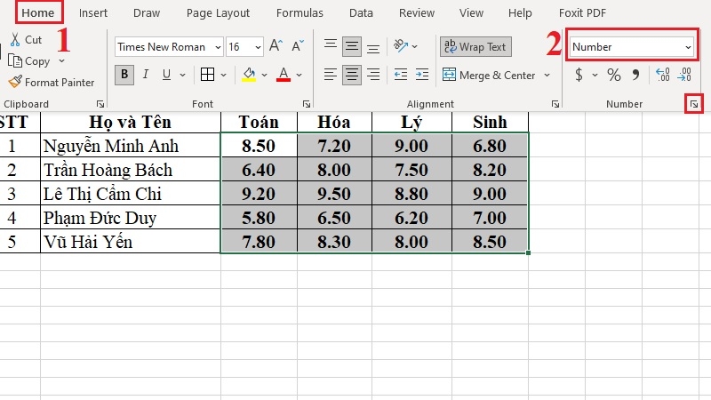
Task: Apply Percent Style format
Action: point(613,75)
